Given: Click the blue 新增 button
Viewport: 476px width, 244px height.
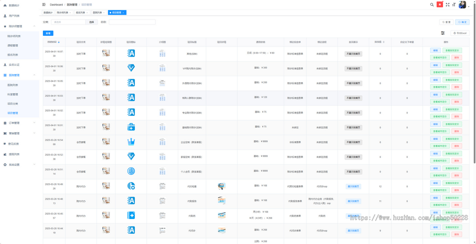Looking at the screenshot, I should pos(48,33).
